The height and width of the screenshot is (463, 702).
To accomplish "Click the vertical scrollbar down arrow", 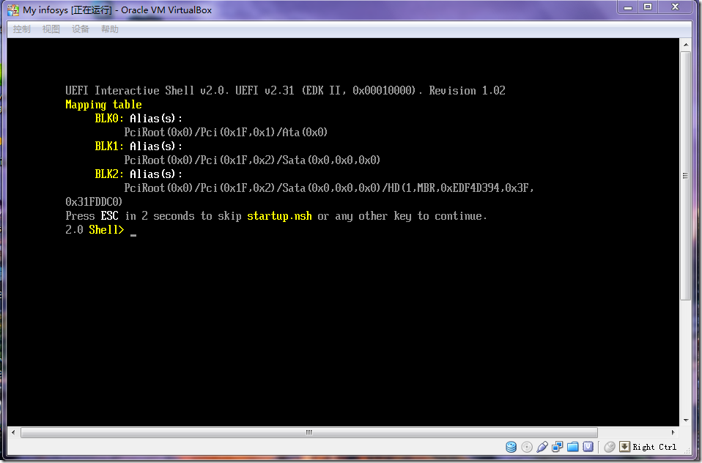I will pyautogui.click(x=685, y=421).
